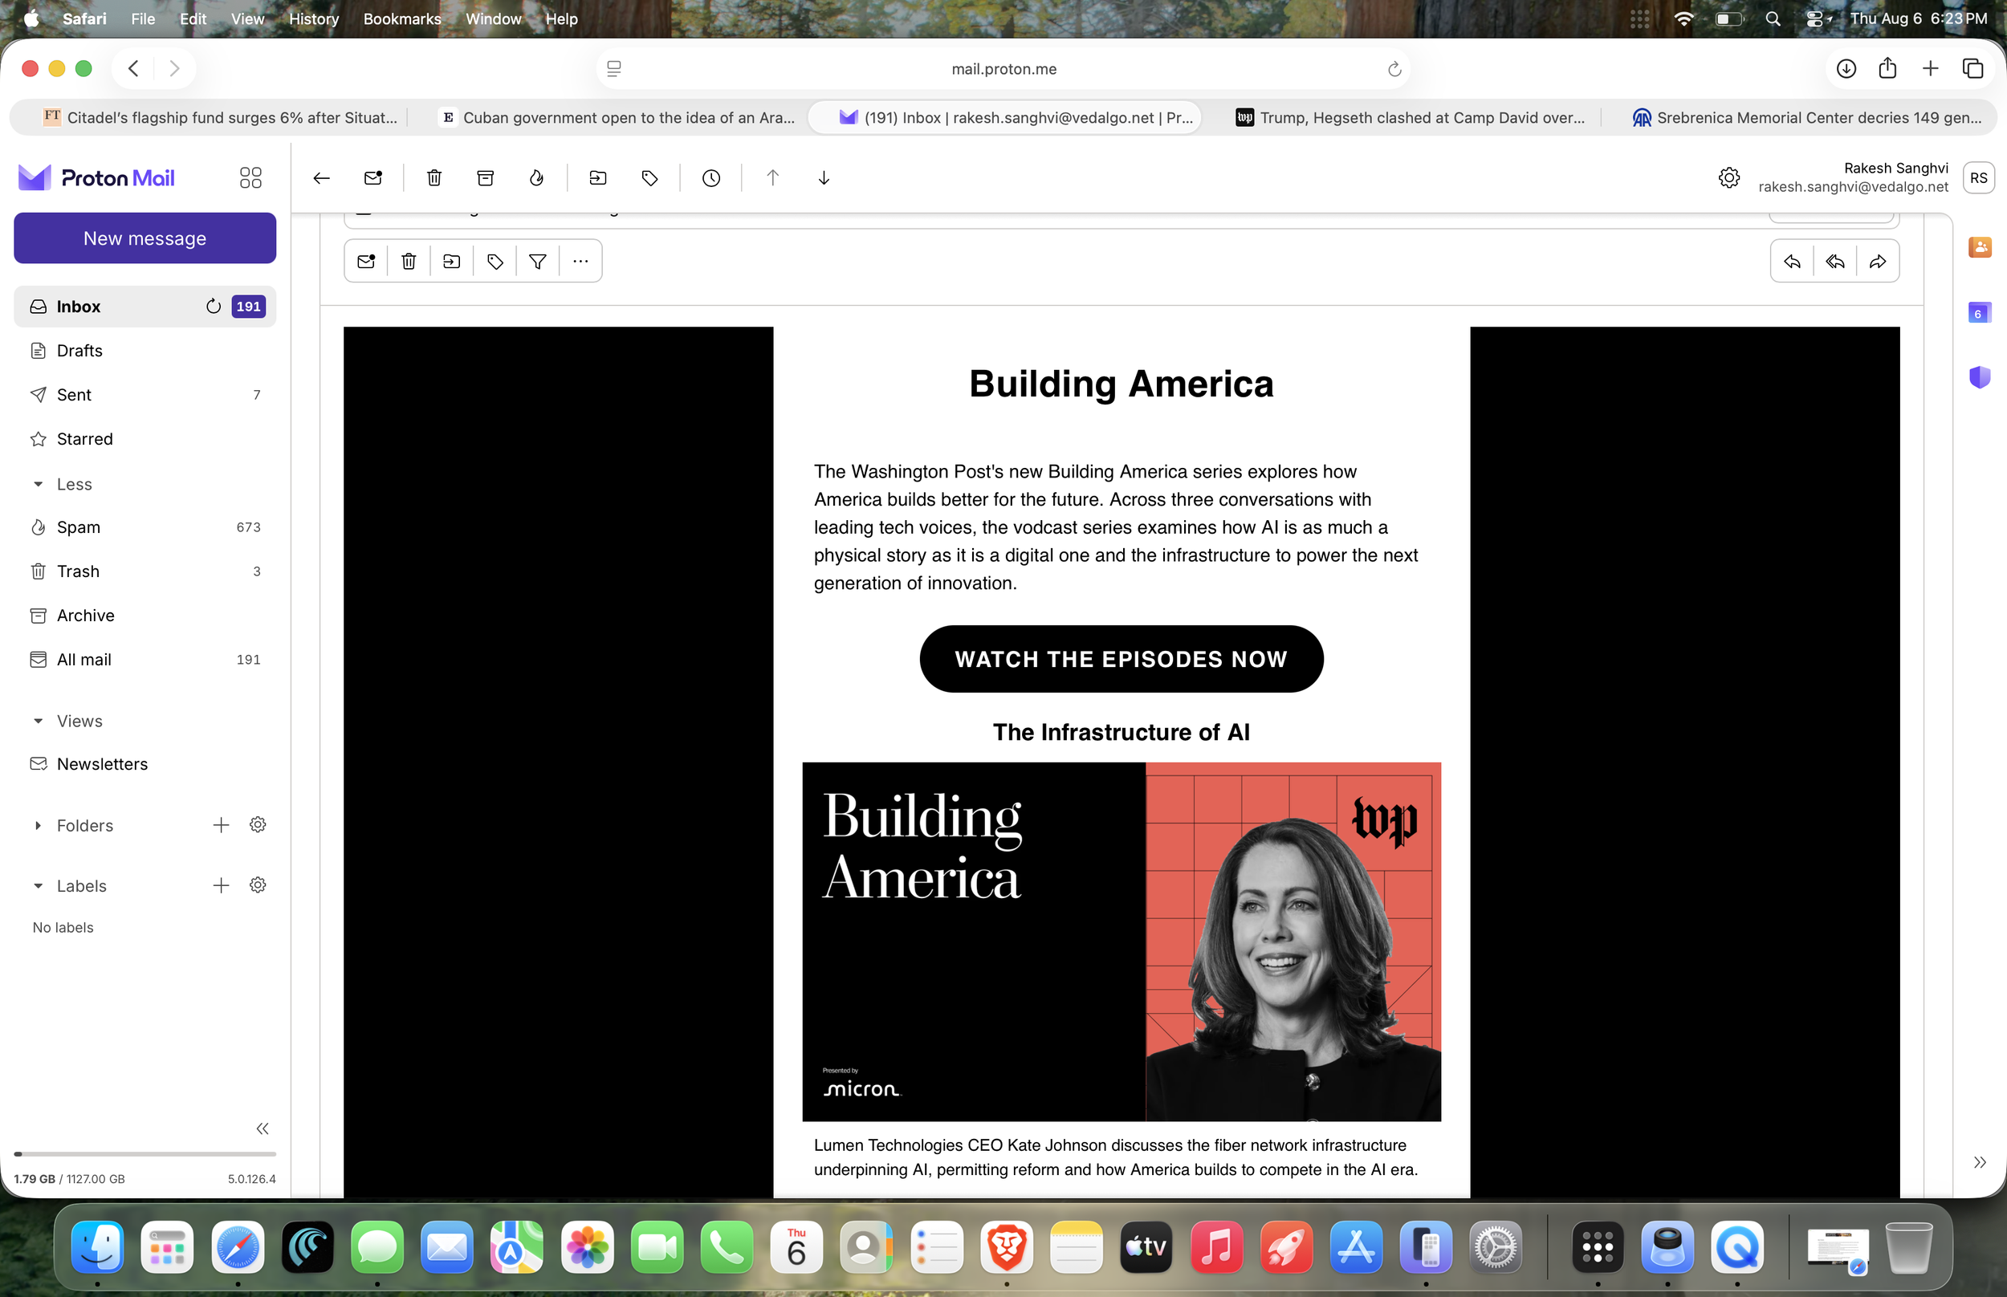
Task: Open the Drafts folder
Action: point(145,351)
